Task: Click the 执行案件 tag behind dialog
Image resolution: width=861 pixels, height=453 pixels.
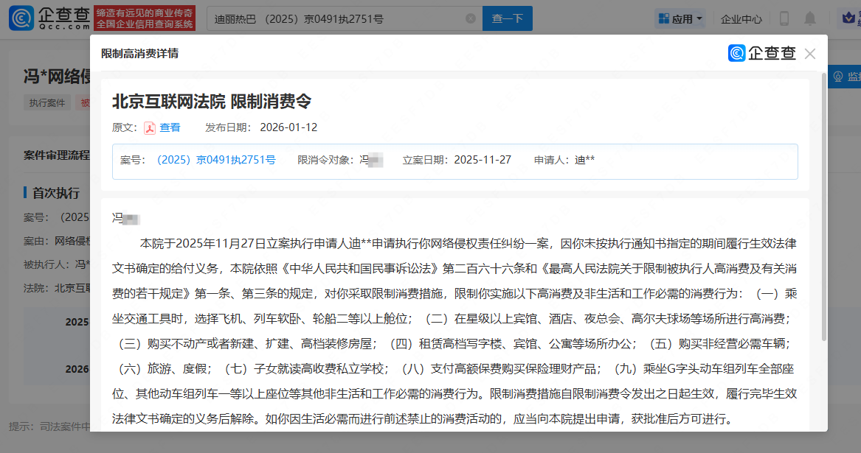Action: point(47,102)
